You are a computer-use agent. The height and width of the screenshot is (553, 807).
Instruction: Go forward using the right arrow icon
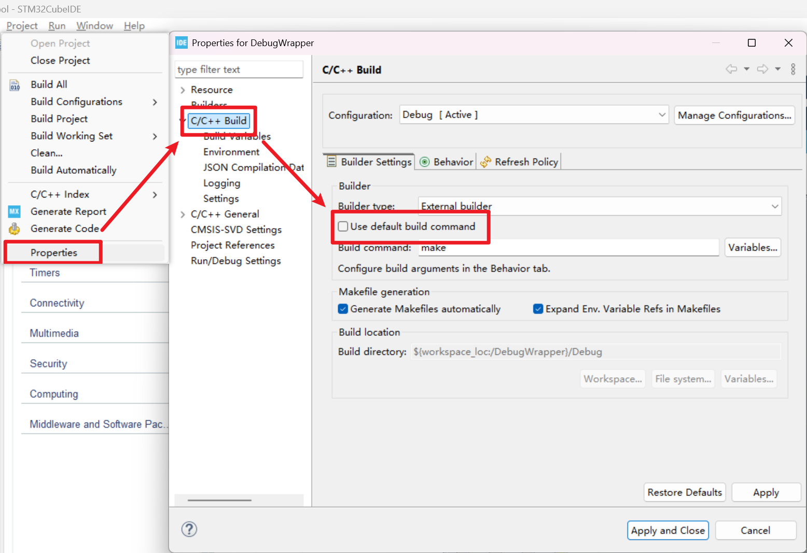(762, 69)
